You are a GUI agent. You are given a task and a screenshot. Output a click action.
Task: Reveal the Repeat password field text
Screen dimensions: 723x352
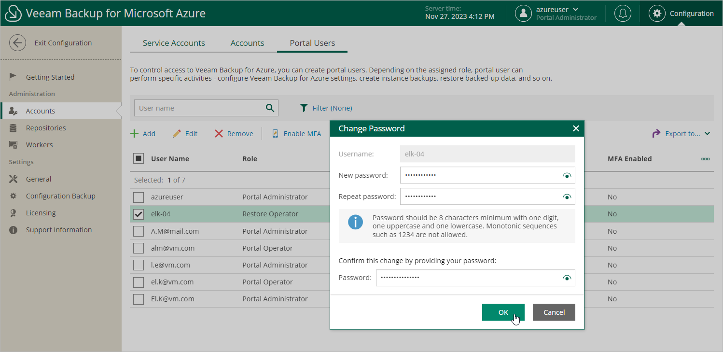[x=567, y=197]
